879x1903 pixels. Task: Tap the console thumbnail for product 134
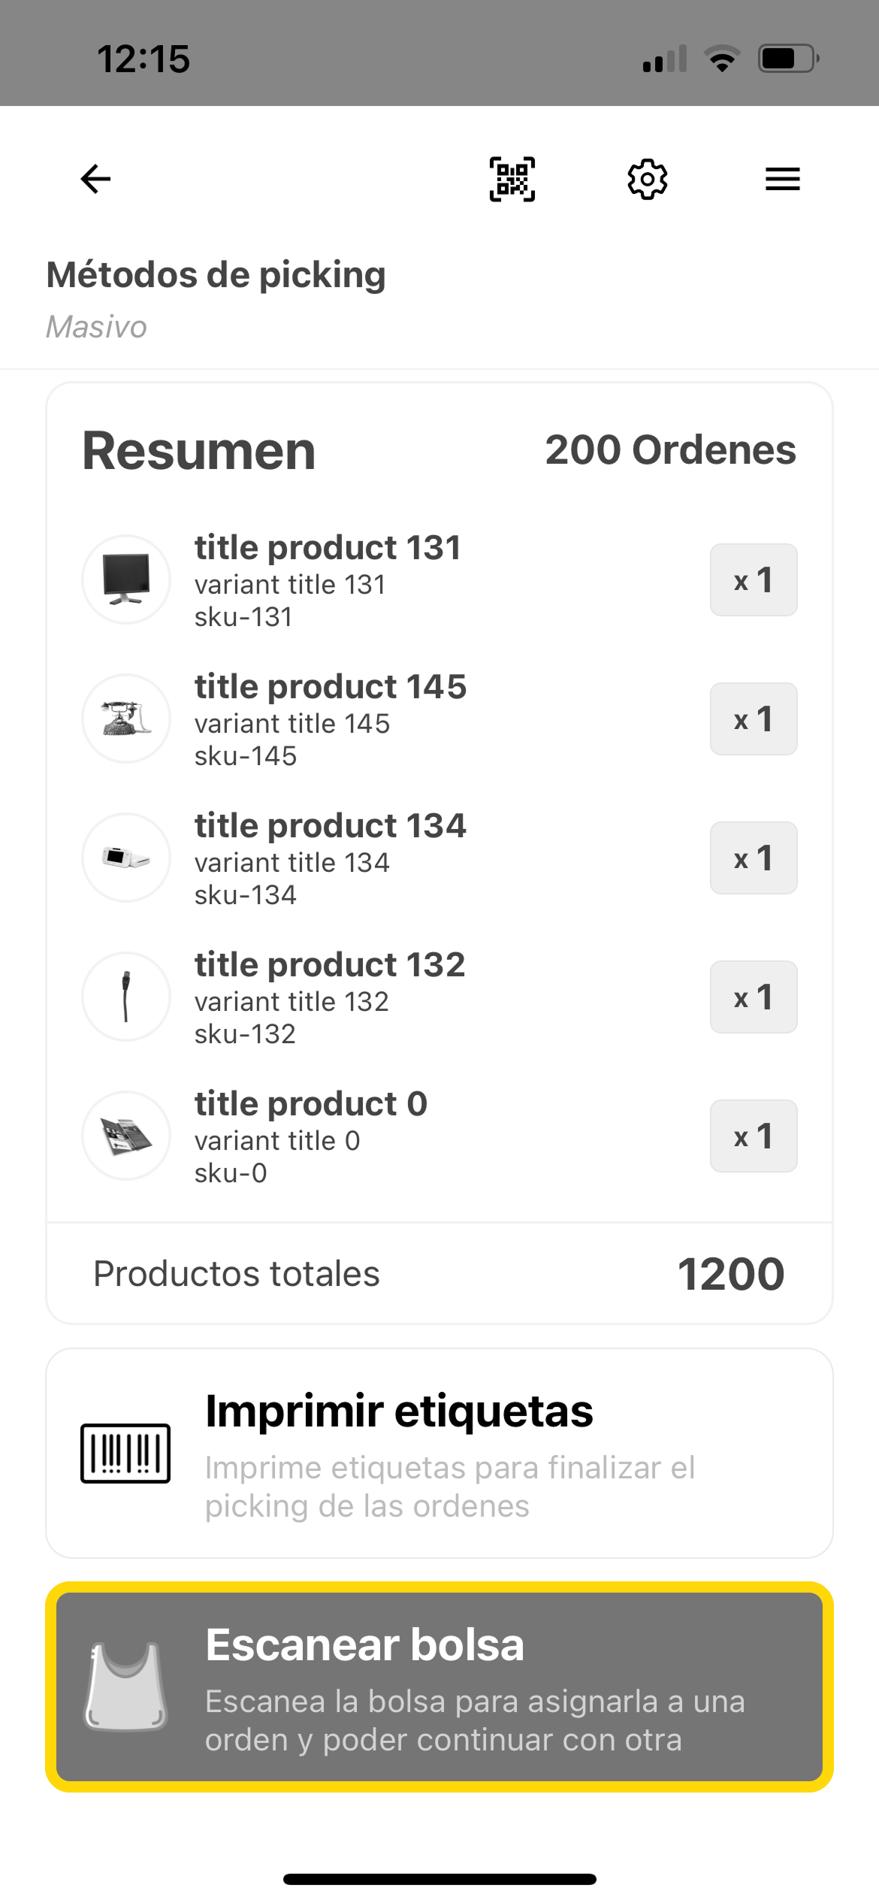(x=126, y=858)
